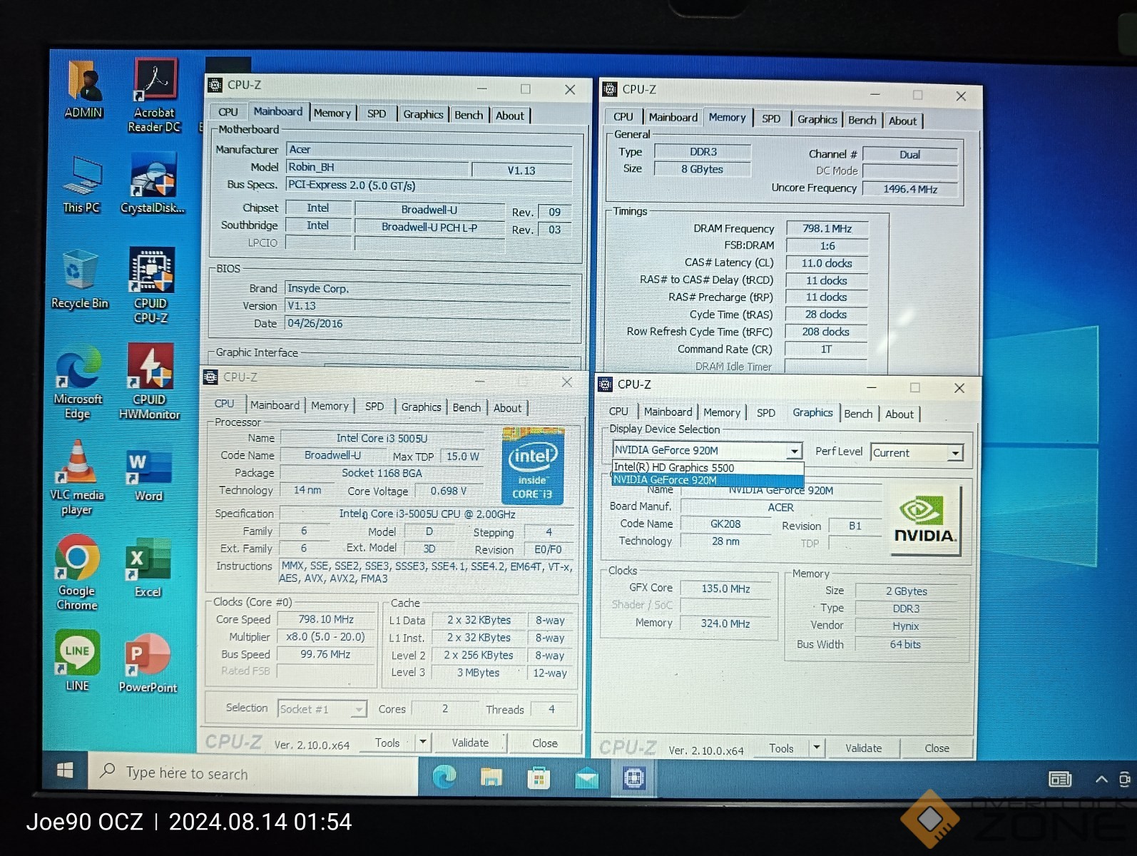1137x856 pixels.
Task: Click the Close button in the Graphics window
Action: [937, 748]
